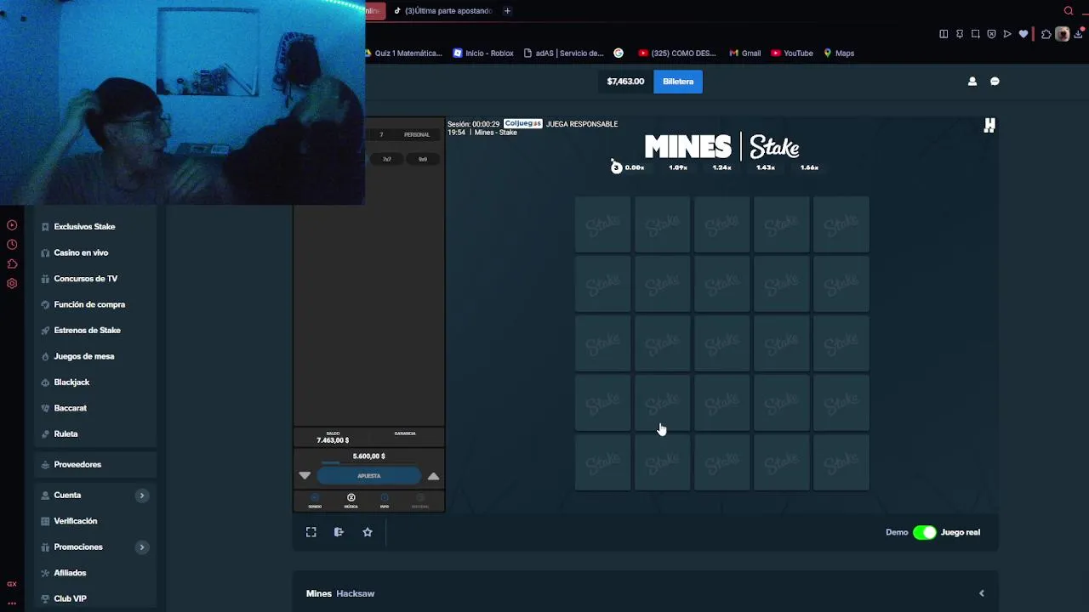The height and width of the screenshot is (612, 1089).
Task: Click the Hacksaw provider link
Action: tap(355, 593)
